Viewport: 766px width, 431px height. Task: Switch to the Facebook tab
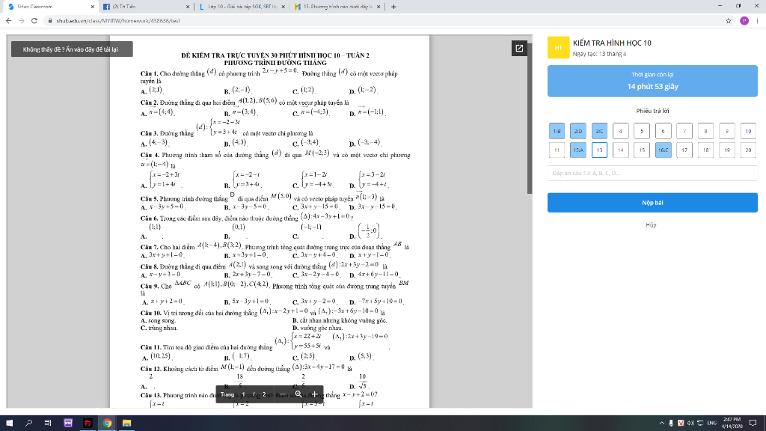[x=146, y=7]
